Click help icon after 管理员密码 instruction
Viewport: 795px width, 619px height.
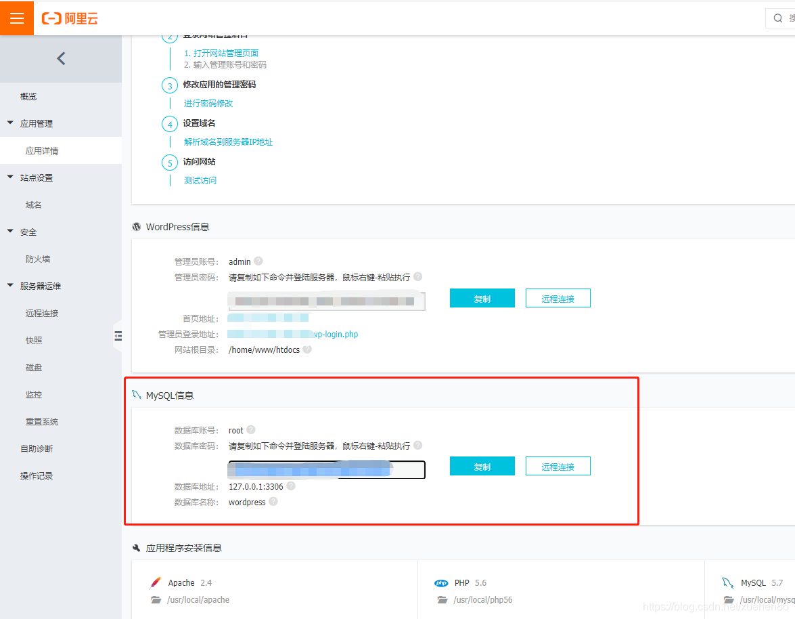click(x=417, y=276)
